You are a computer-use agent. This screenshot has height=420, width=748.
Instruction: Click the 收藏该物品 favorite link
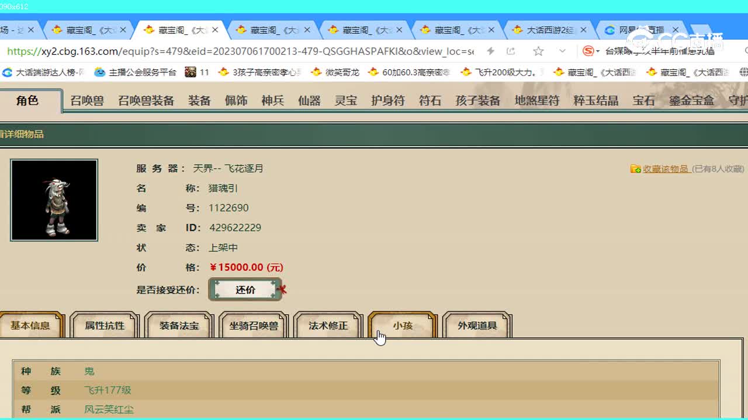click(666, 169)
